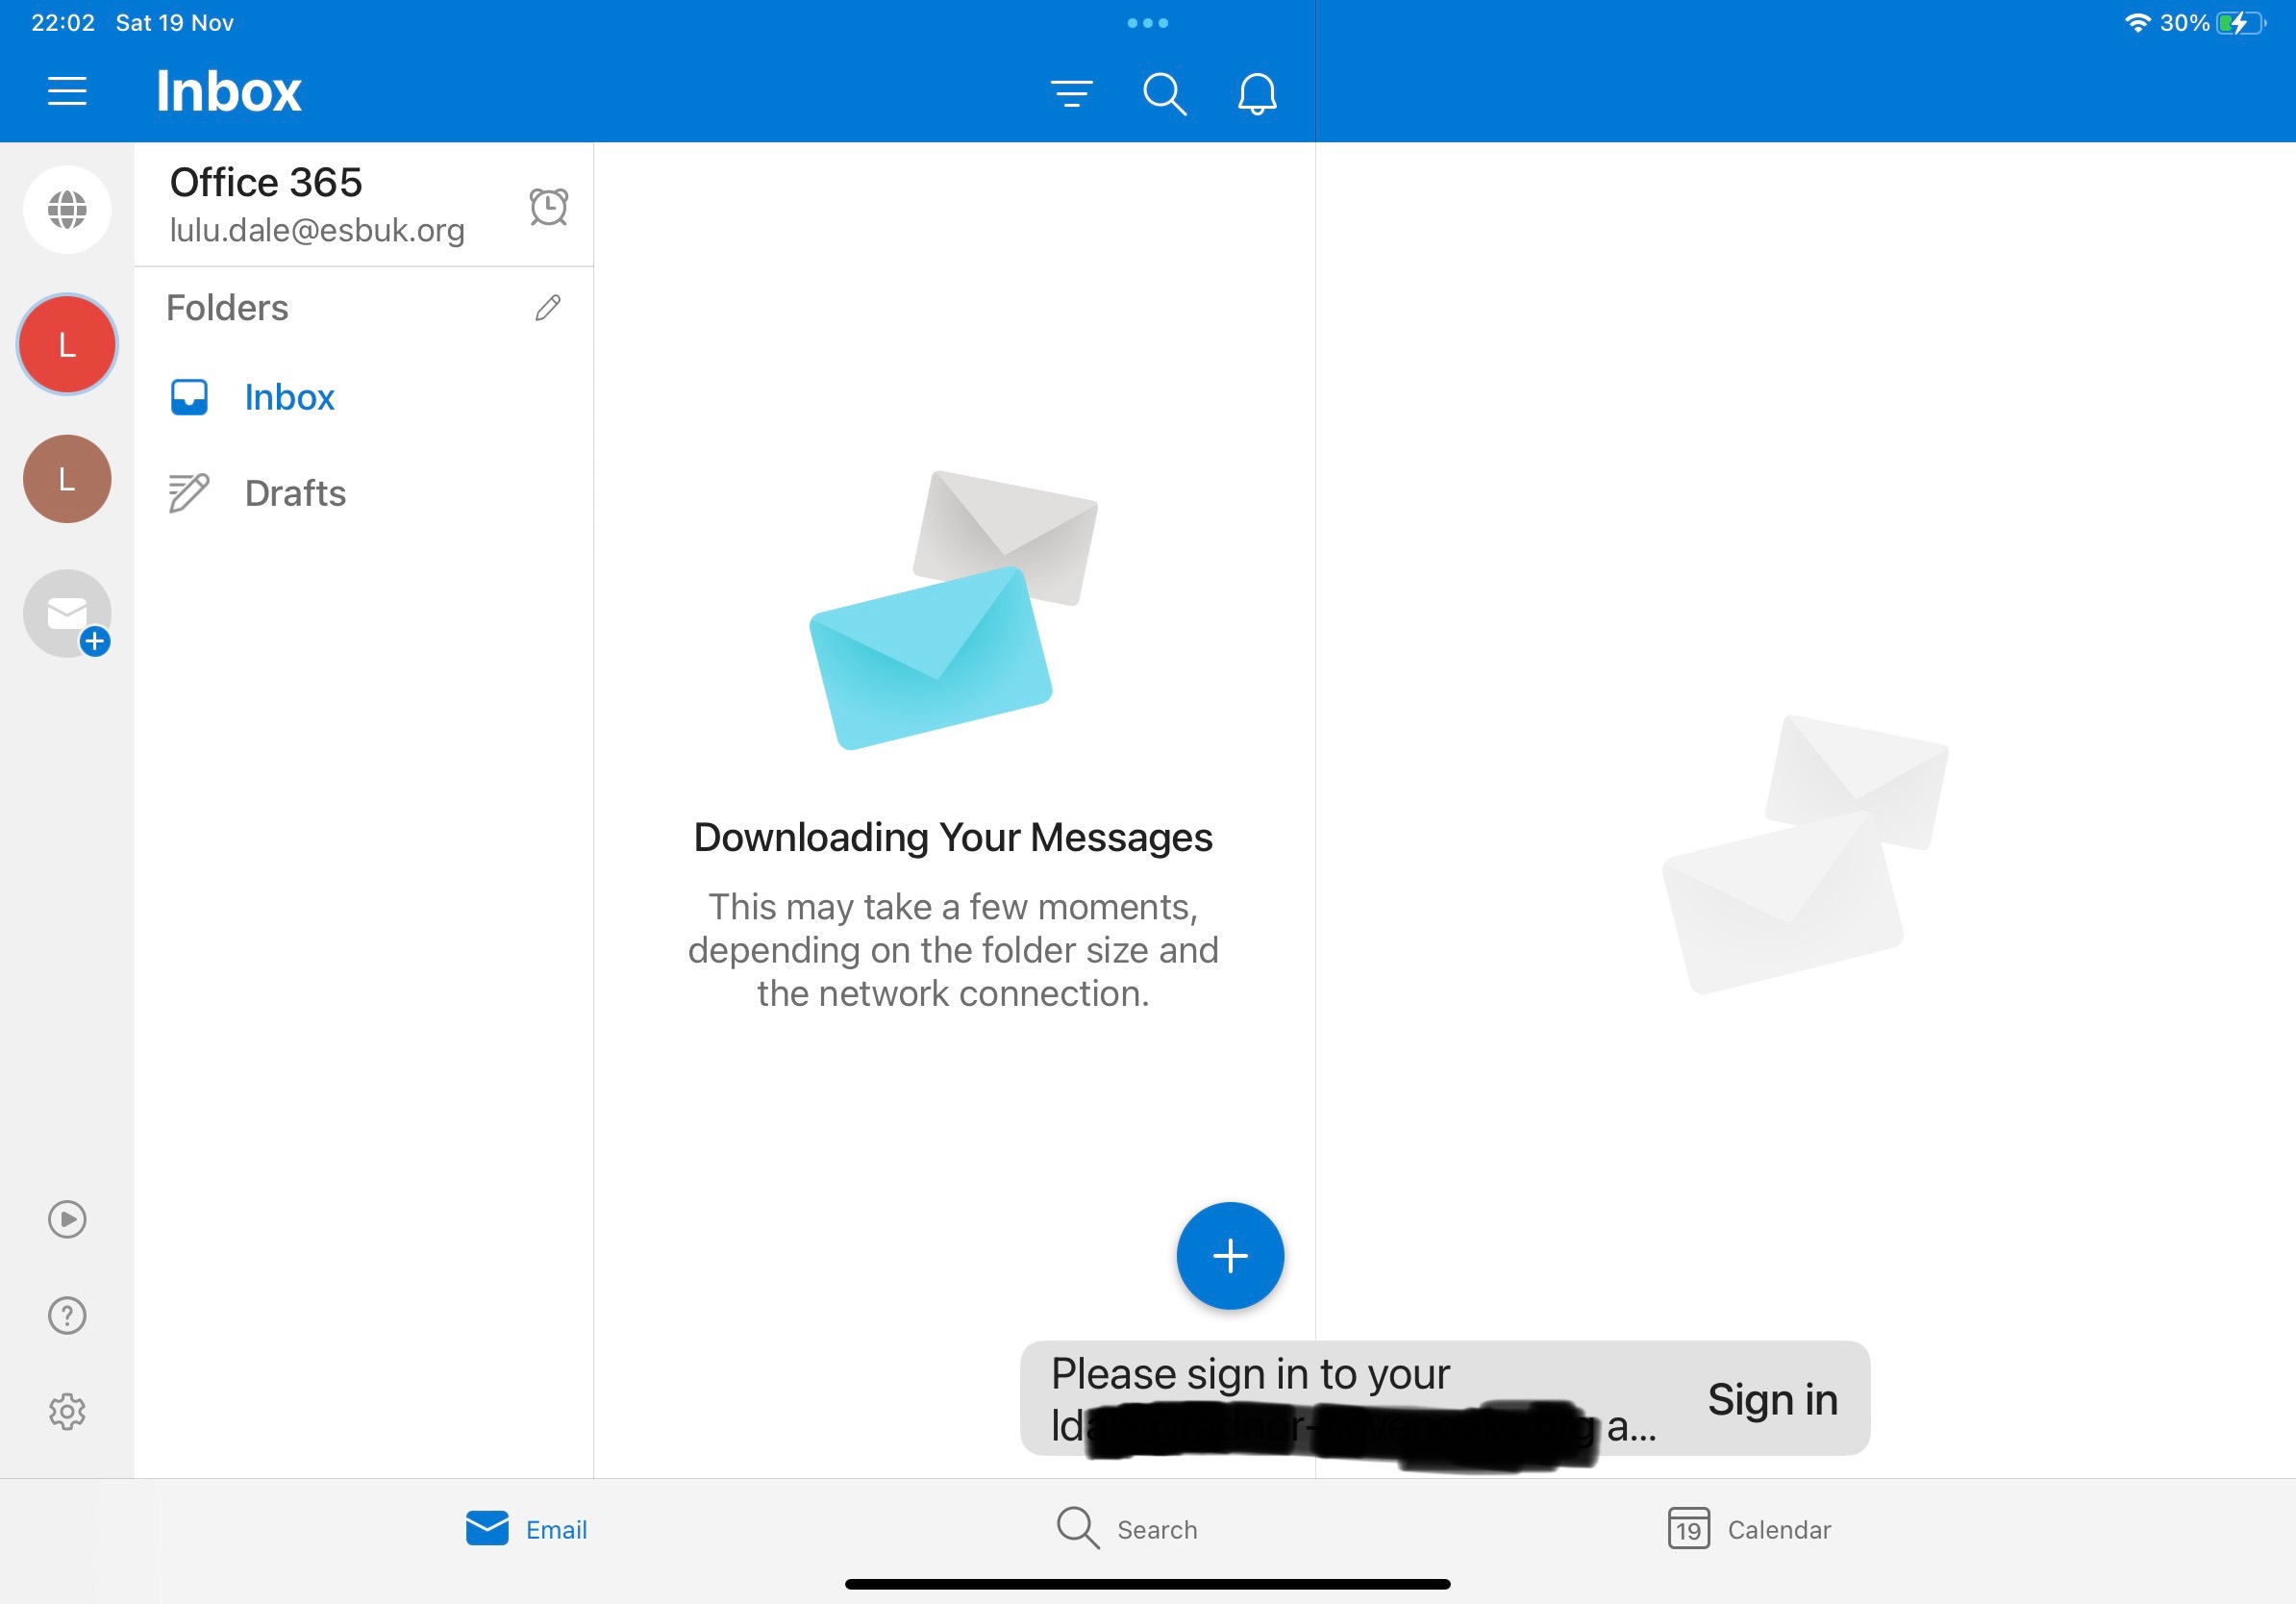
Task: Open the play icon in sidebar
Action: pyautogui.click(x=67, y=1219)
